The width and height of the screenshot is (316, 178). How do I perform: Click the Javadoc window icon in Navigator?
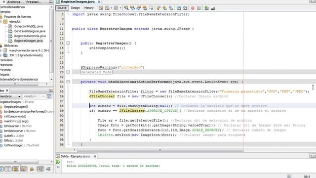[49, 96]
